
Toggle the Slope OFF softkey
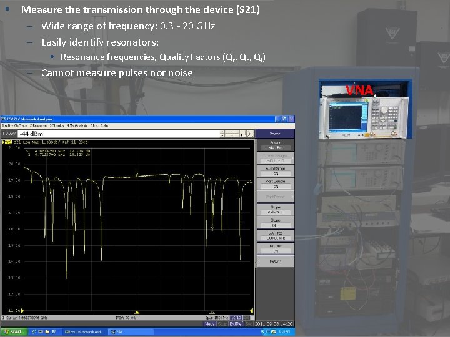[x=275, y=222]
